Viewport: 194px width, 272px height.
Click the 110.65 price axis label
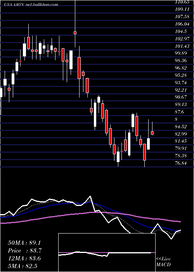(182, 2)
